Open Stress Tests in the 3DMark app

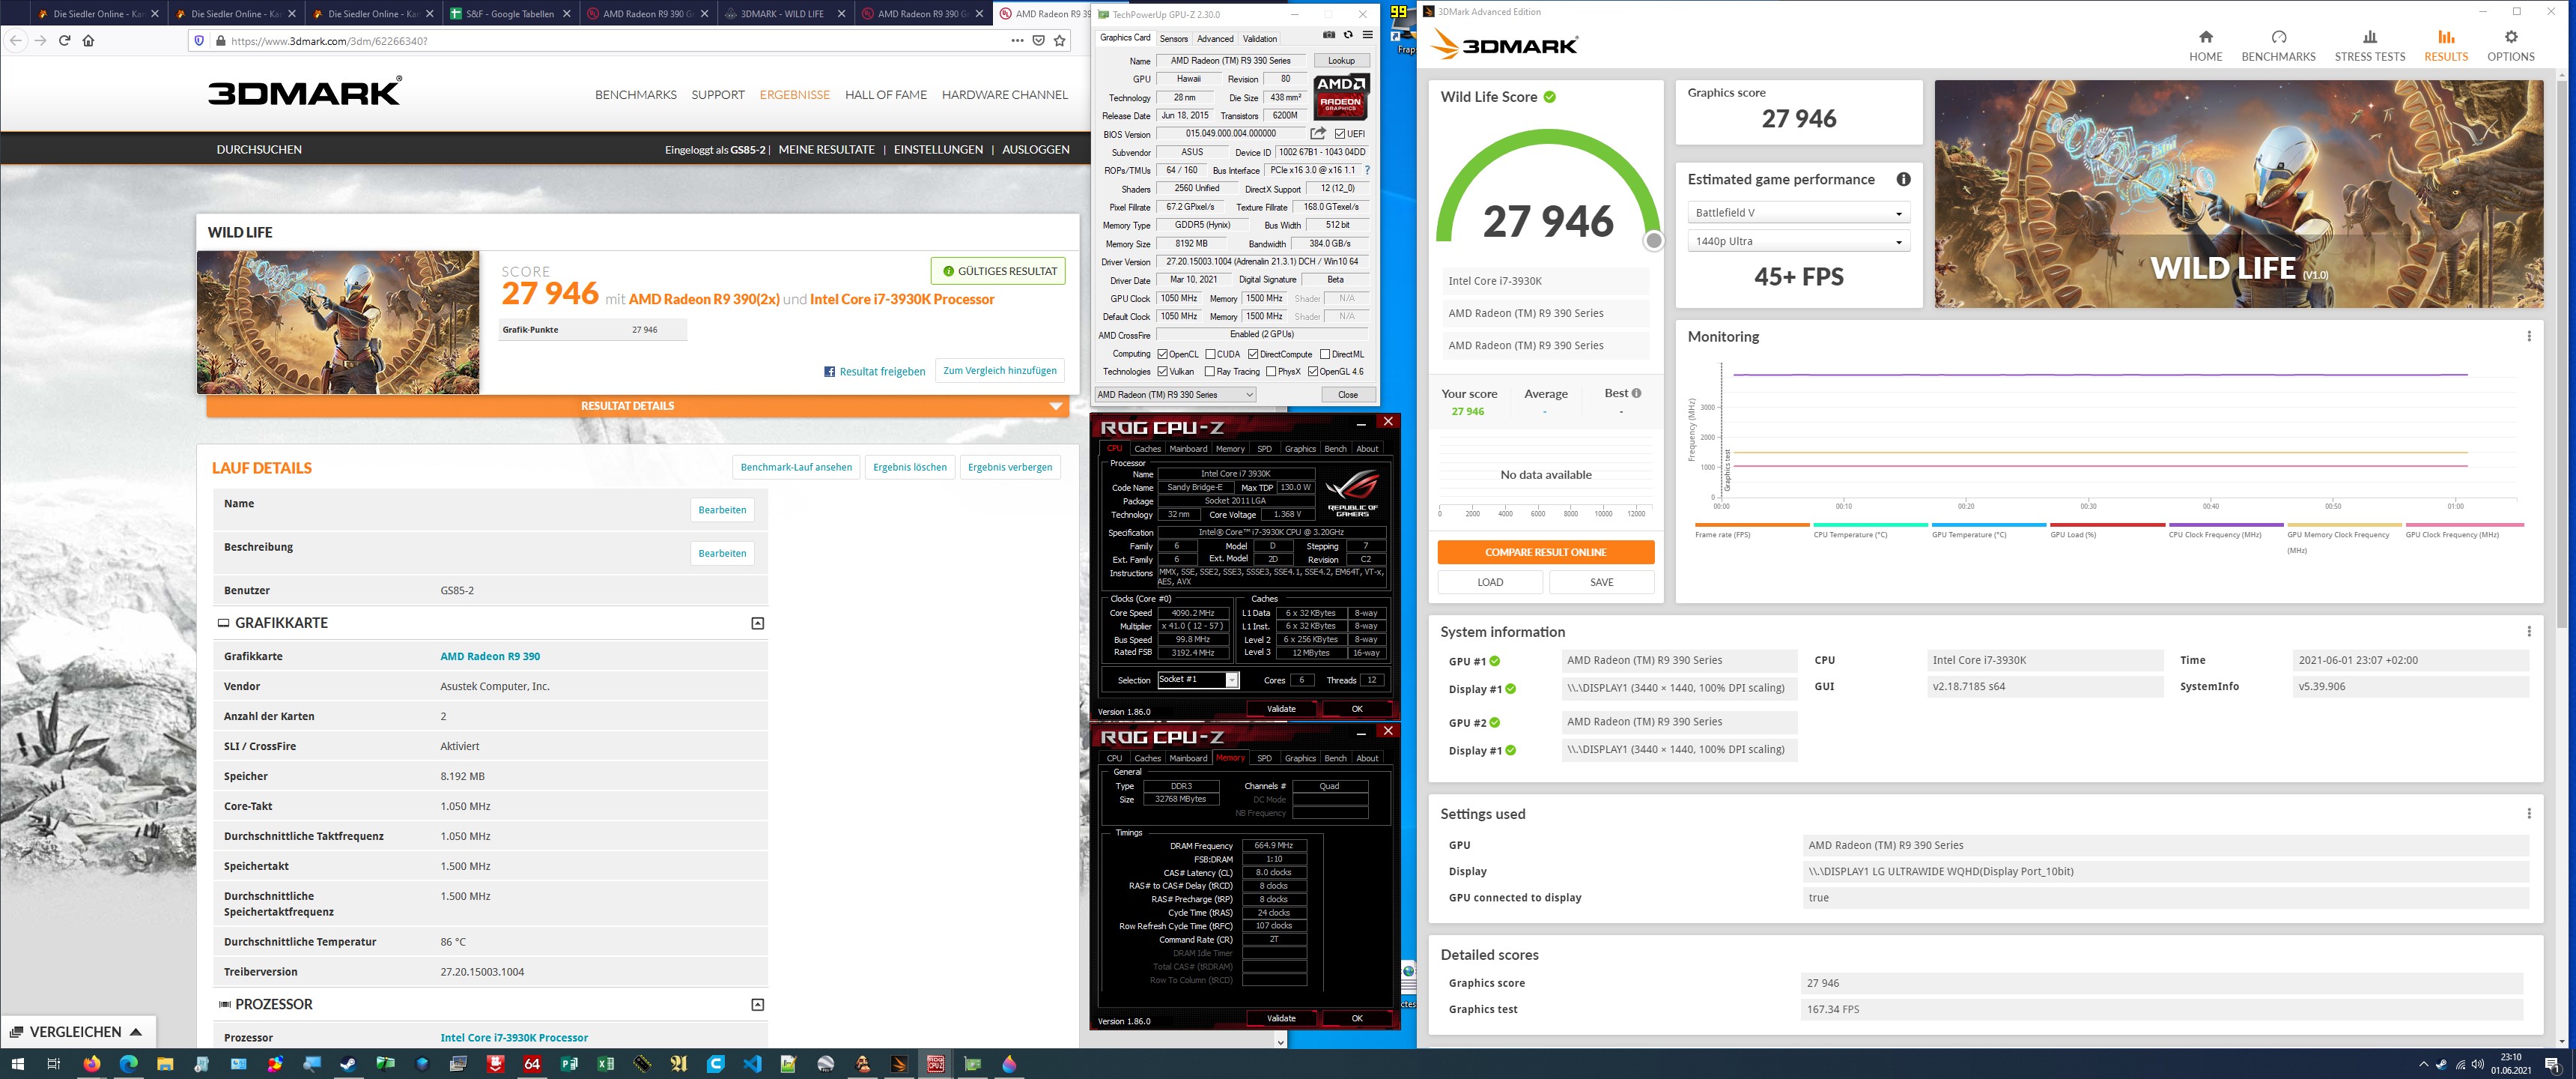click(2369, 46)
